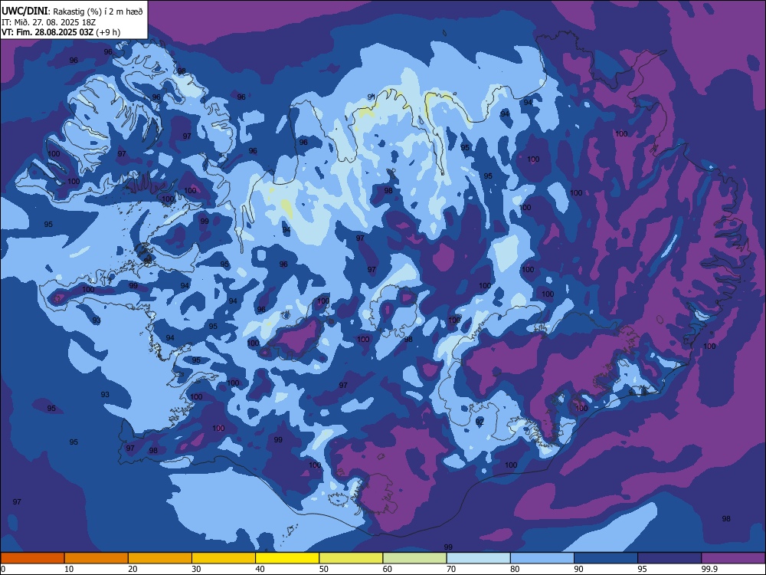Click the light blue 80–90 legend swatch
Image resolution: width=766 pixels, height=575 pixels.
542,558
